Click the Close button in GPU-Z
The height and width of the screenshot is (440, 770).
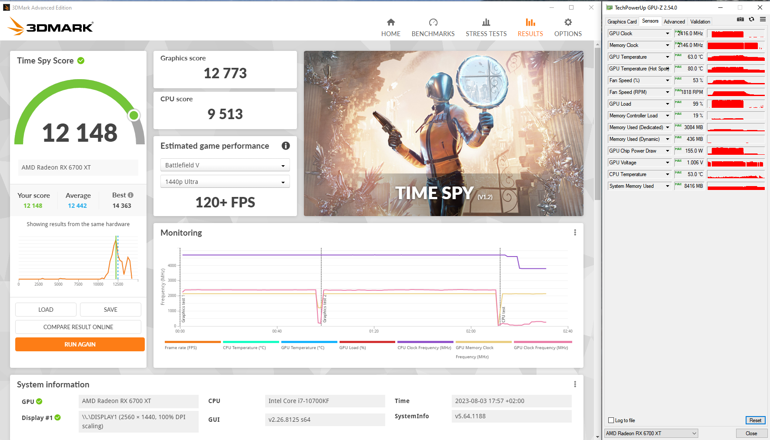click(751, 433)
